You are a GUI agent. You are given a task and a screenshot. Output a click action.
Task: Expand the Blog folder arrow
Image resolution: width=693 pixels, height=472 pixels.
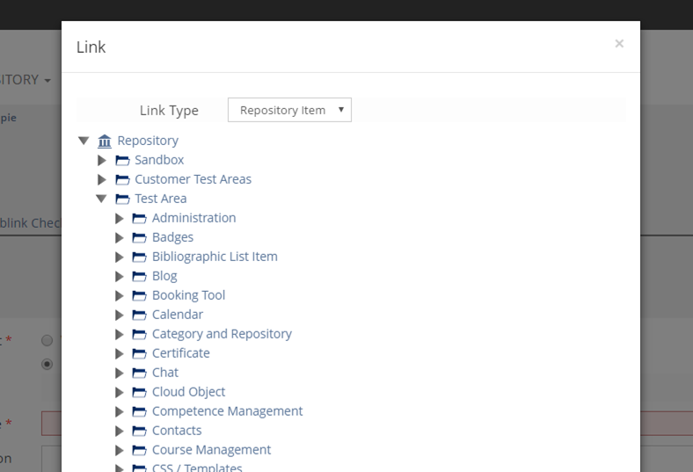point(120,276)
